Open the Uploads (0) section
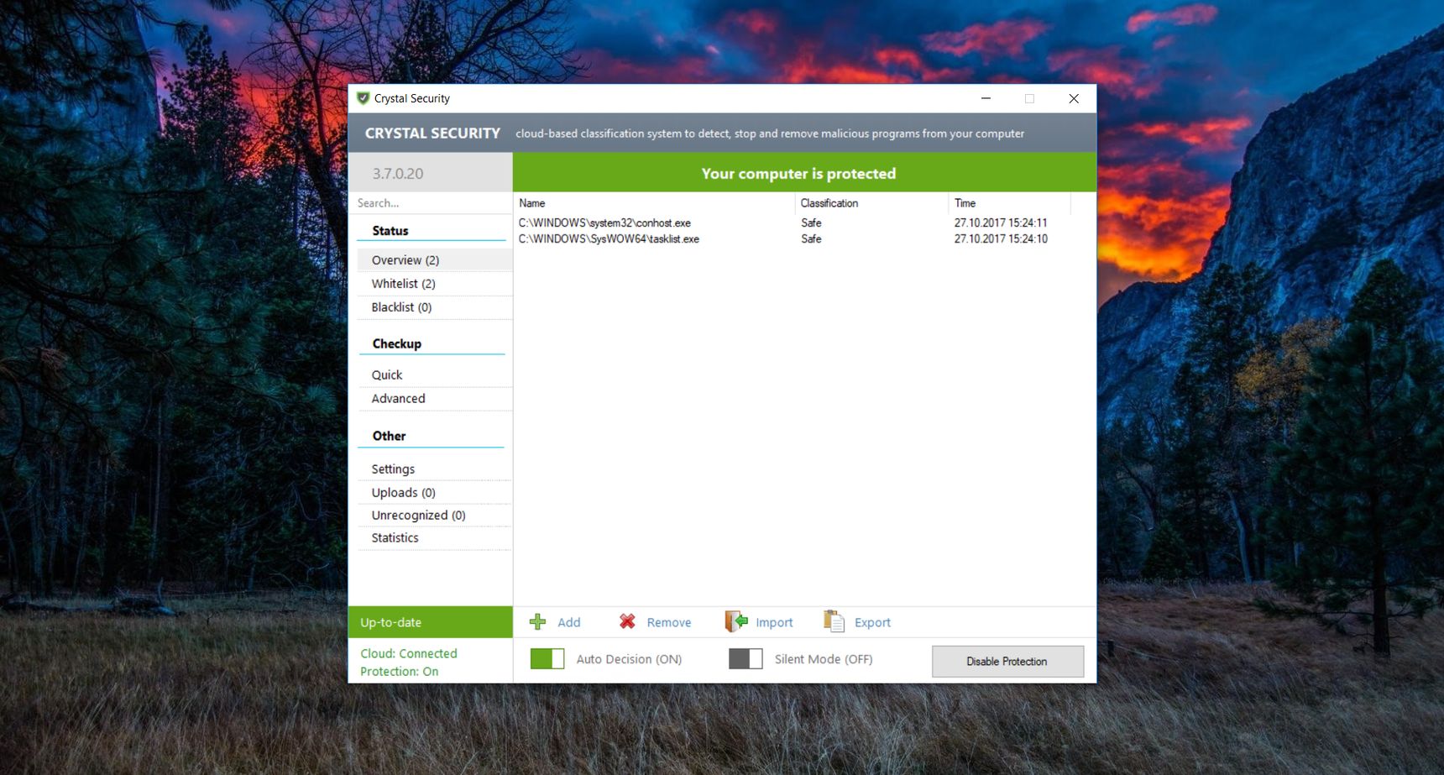 [434, 493]
